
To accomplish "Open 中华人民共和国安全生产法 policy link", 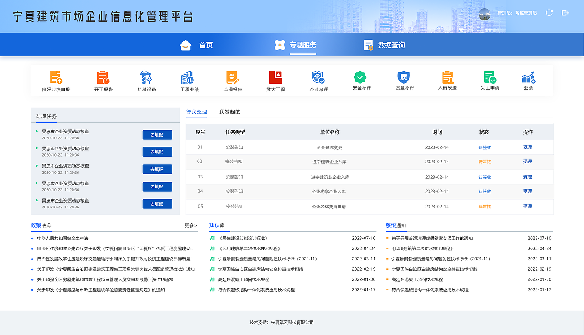I will [x=63, y=238].
